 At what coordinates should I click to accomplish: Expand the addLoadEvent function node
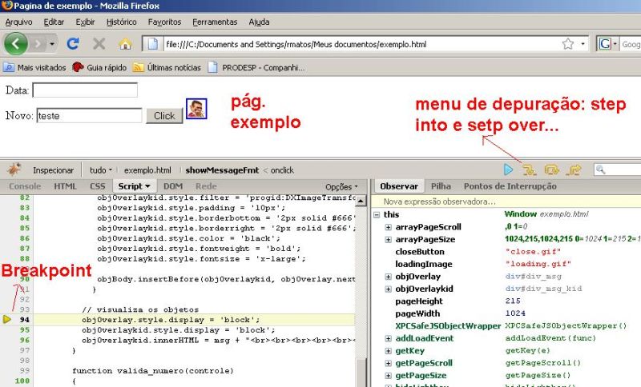[388, 338]
